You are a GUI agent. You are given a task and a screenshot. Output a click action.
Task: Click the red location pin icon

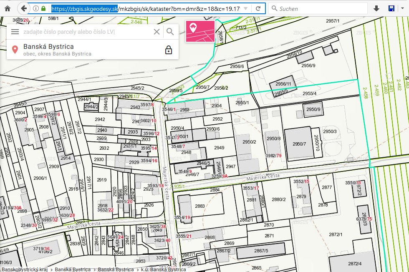15,50
